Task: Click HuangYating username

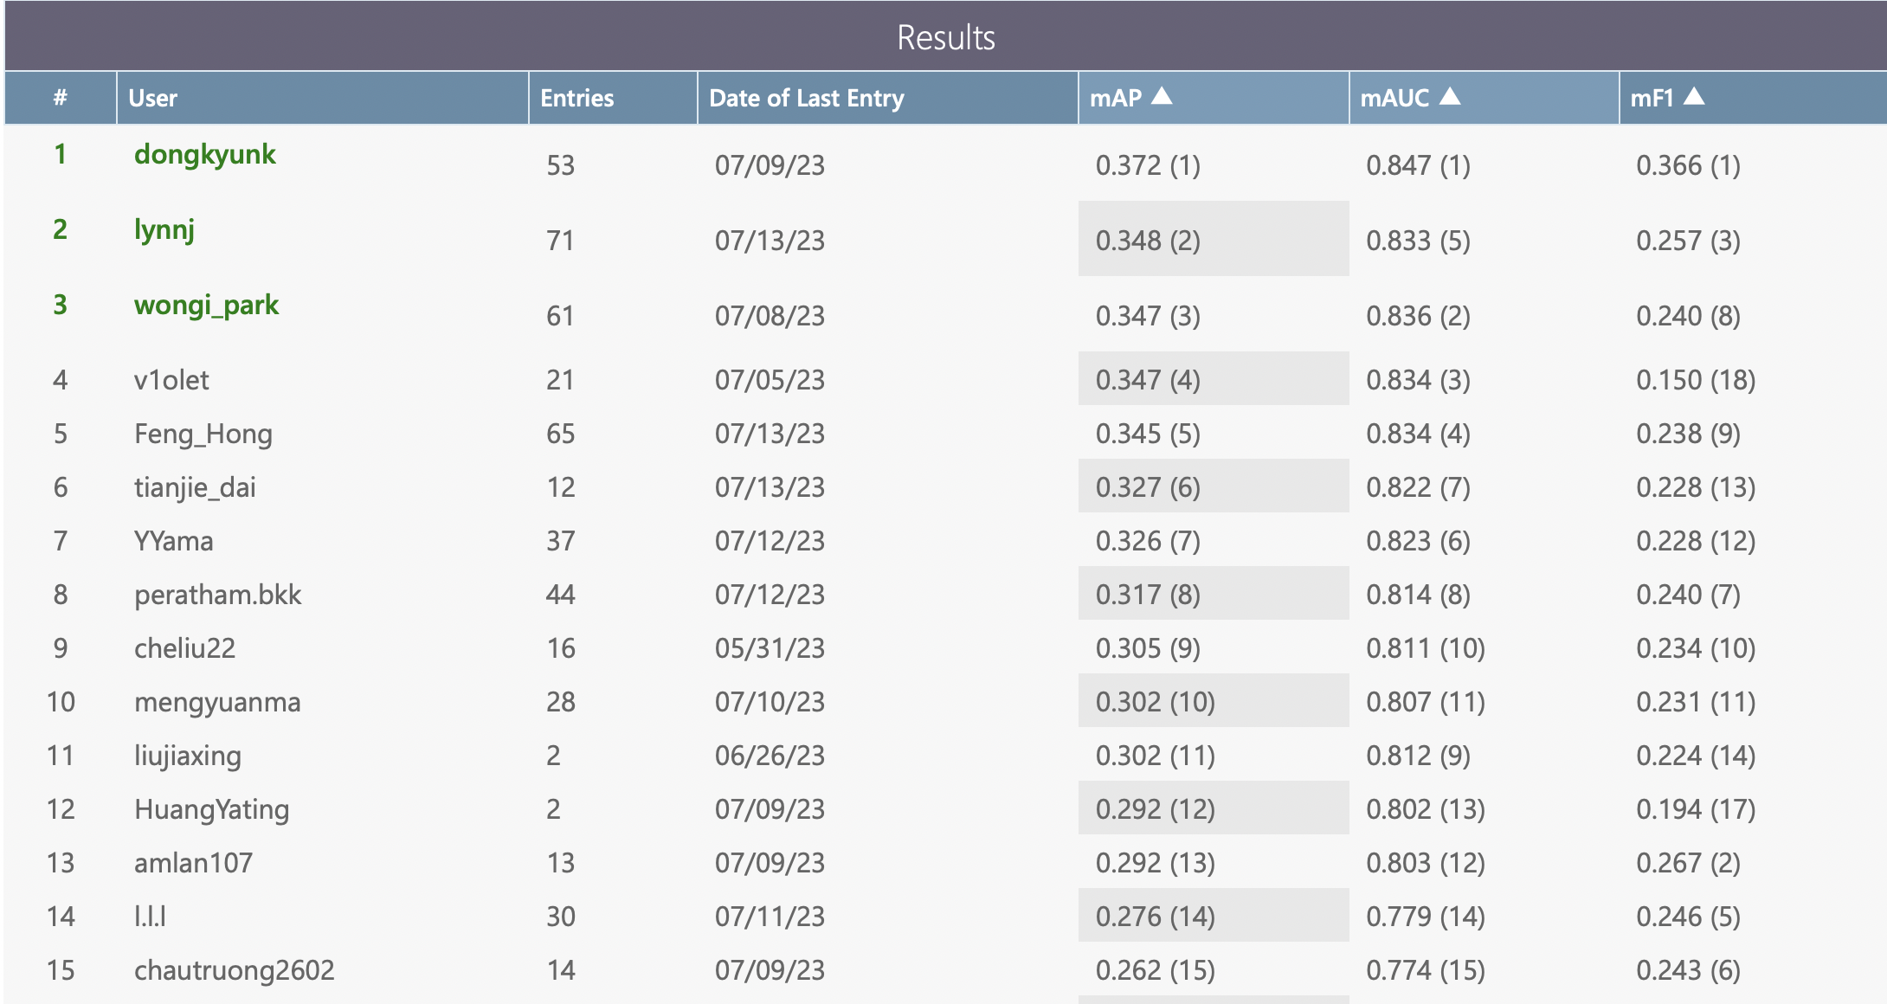Action: click(211, 809)
